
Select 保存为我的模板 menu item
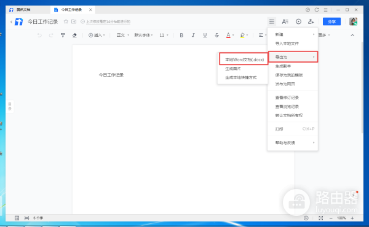[293, 75]
